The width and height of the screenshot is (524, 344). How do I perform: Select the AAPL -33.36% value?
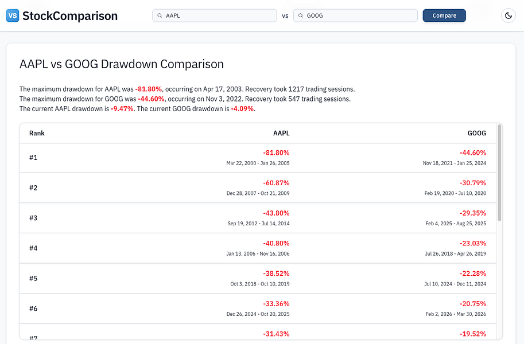coord(276,304)
